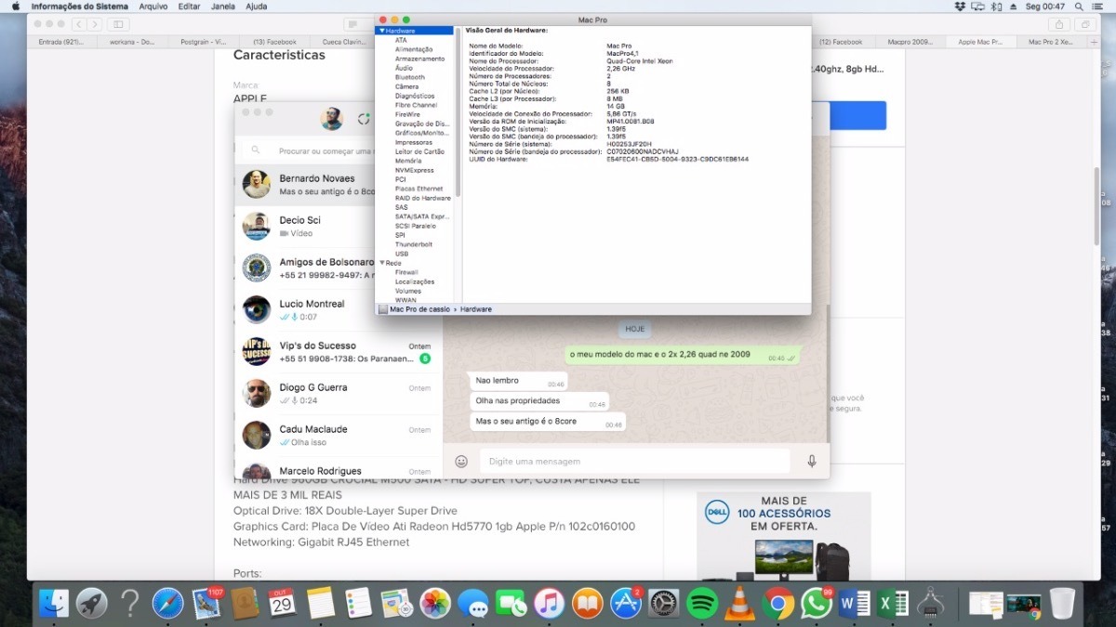Screen dimensions: 1116x627
Task: Select Memória in hardware sidebar
Action: tap(407, 161)
